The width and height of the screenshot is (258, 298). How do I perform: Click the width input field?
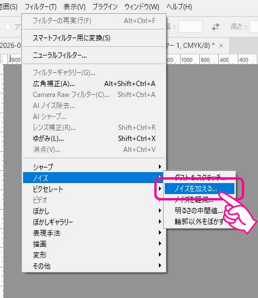pyautogui.click(x=191, y=27)
